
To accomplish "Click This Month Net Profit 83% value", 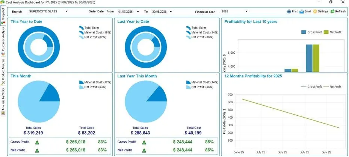I will pyautogui.click(x=102, y=150).
